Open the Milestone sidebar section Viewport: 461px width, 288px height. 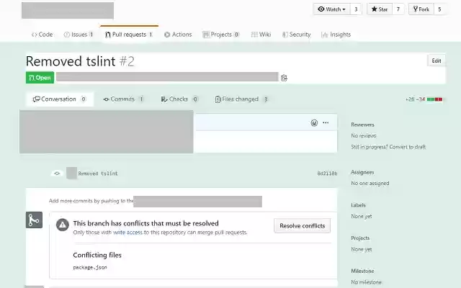(362, 271)
